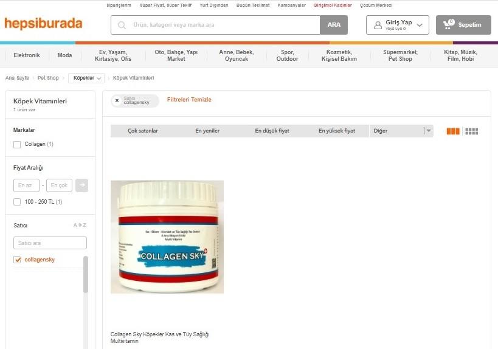Open the Elektronik category menu
This screenshot has width=498, height=349.
[x=27, y=55]
